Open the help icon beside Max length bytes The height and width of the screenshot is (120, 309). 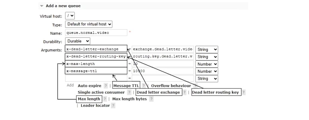[151, 99]
